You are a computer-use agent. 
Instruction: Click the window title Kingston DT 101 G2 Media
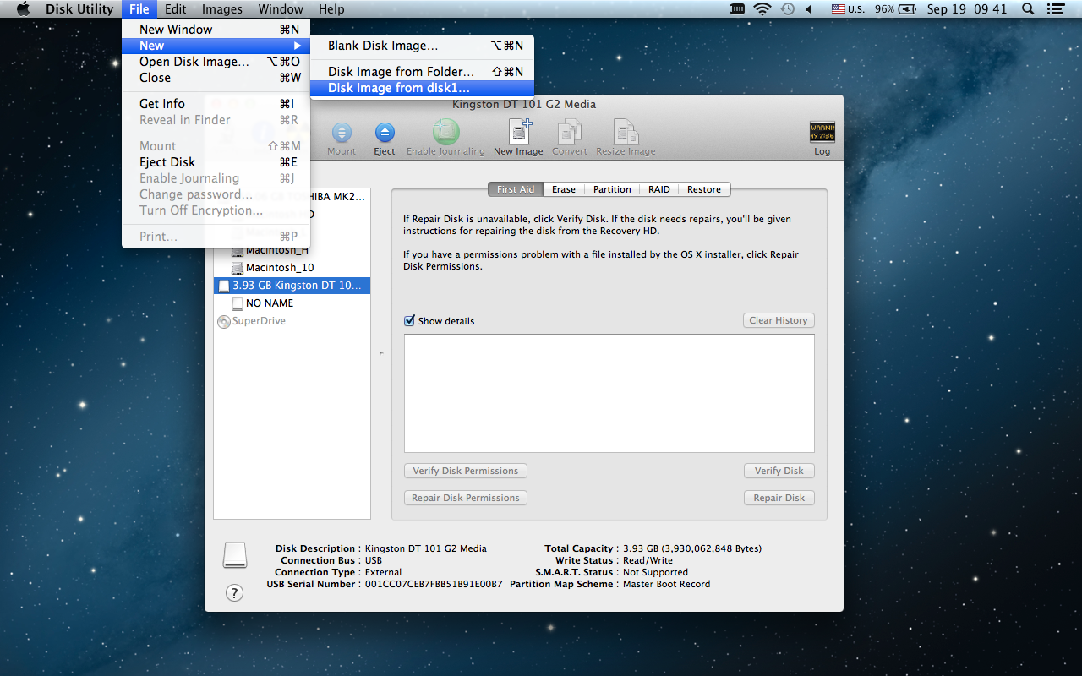524,104
